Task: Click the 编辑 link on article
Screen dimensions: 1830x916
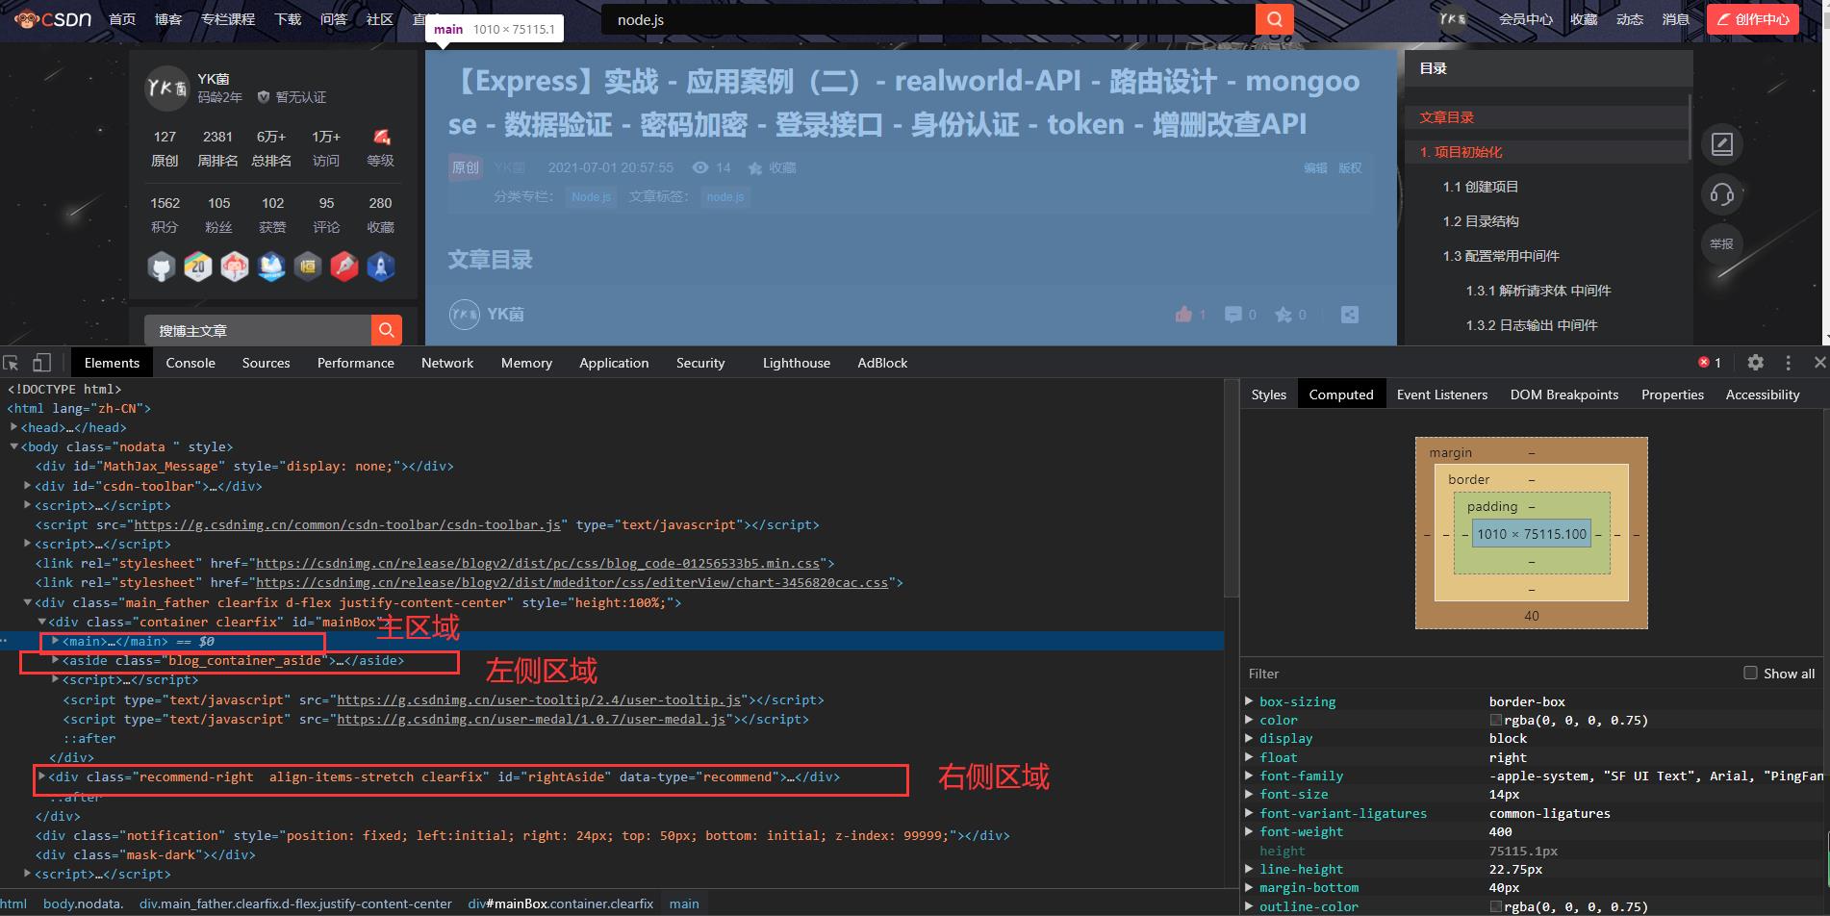Action: [x=1314, y=167]
